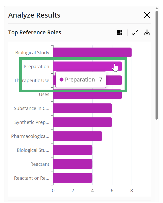
Task: Click the Analyze Results title
Action: click(x=34, y=15)
